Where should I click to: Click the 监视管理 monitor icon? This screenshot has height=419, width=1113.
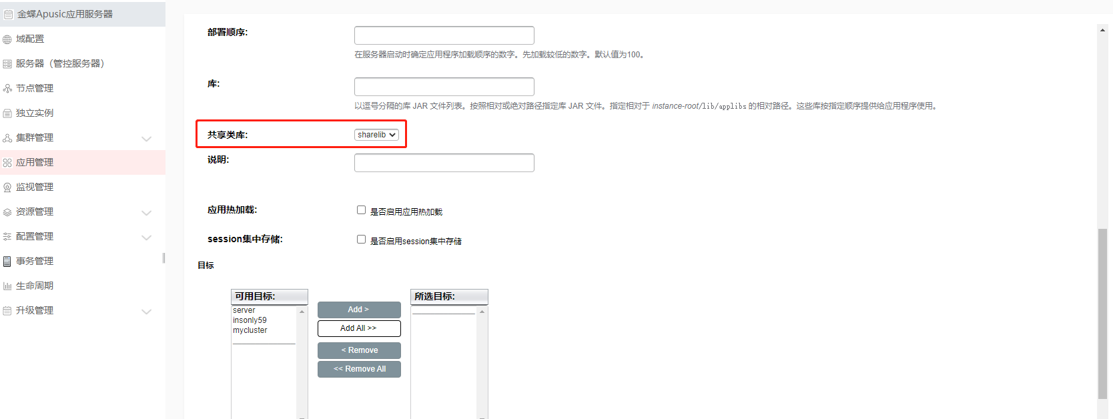click(x=7, y=187)
